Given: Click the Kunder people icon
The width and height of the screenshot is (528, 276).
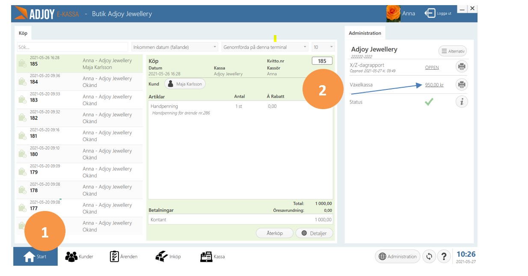Looking at the screenshot, I should [x=71, y=257].
